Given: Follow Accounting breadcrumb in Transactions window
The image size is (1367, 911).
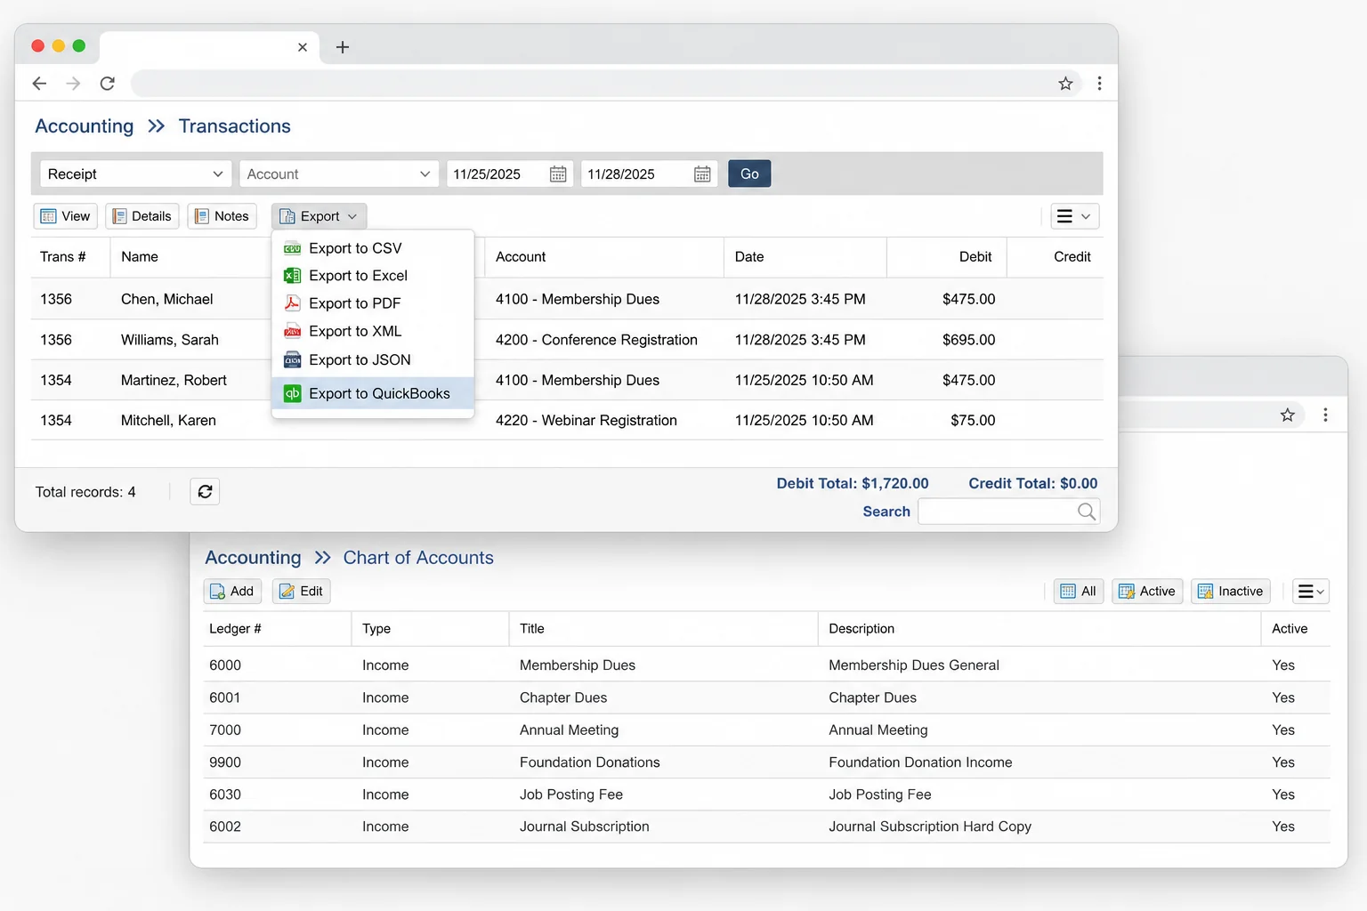Looking at the screenshot, I should 85,126.
